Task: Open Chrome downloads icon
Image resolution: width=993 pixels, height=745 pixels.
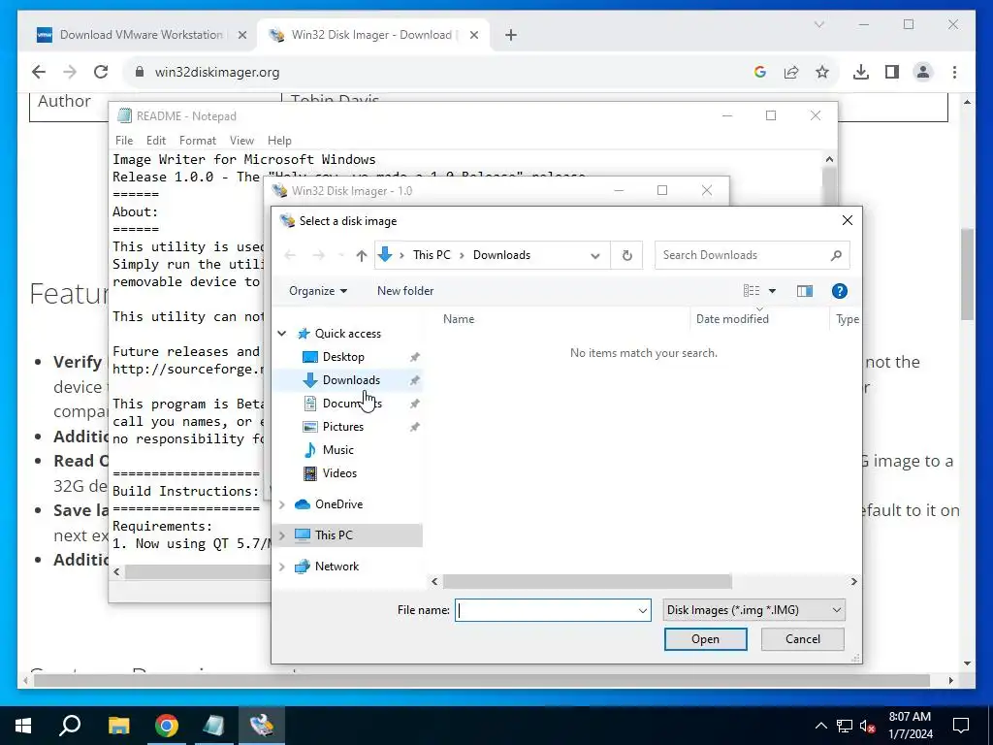Action: point(861,72)
